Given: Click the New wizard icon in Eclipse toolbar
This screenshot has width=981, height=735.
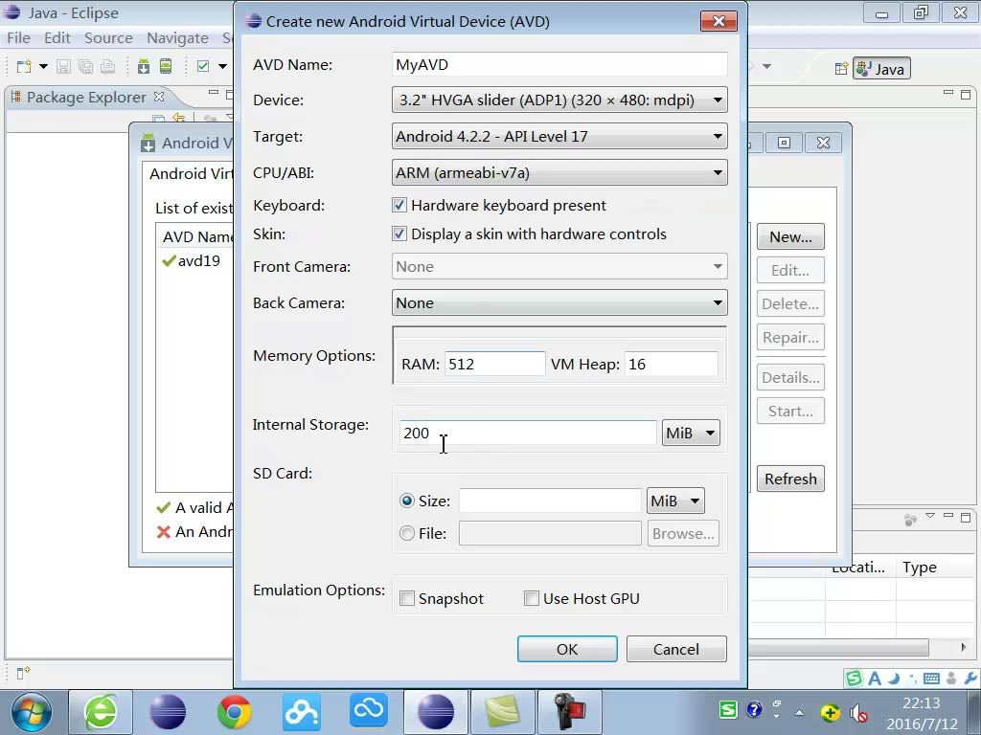Looking at the screenshot, I should point(24,66).
